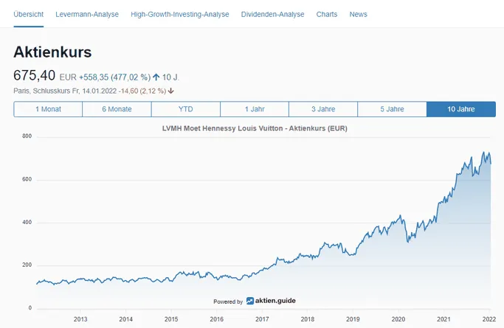Click the +558,35 (477,02 %) gain text
504x328 pixels.
[115, 77]
